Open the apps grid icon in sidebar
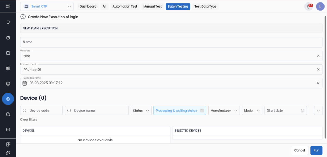This screenshot has height=157, width=327. (8, 7)
